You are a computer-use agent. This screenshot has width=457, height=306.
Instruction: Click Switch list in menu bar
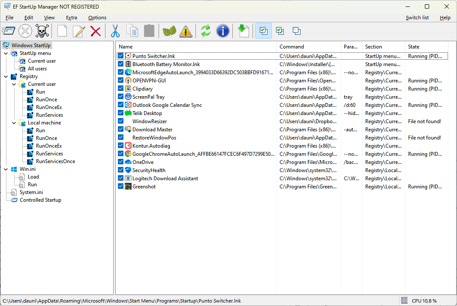(417, 18)
